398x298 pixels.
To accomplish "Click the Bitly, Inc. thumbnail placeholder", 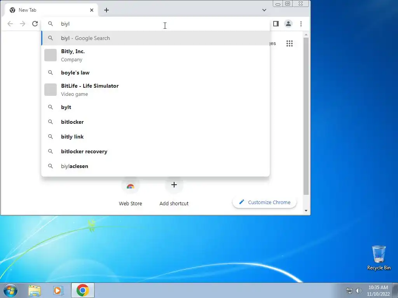I will point(51,55).
